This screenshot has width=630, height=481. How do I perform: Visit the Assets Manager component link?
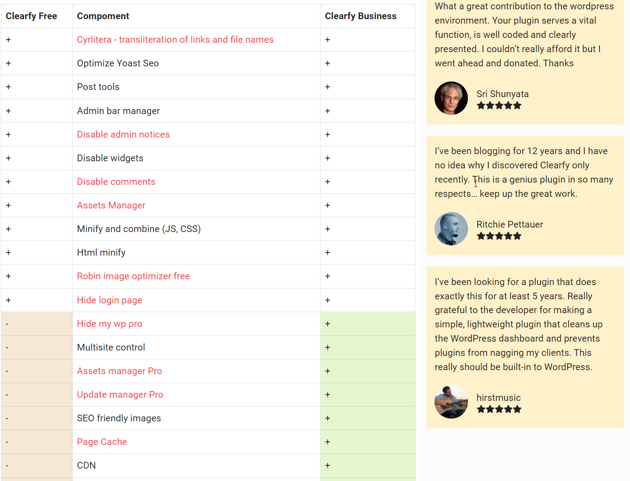[x=111, y=205]
